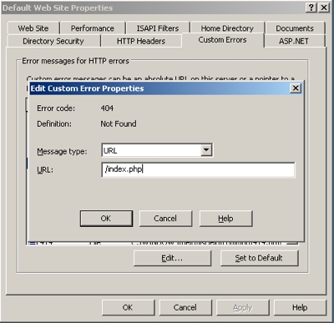Go to the Home Directory tab
This screenshot has height=323, width=334.
coord(227,28)
